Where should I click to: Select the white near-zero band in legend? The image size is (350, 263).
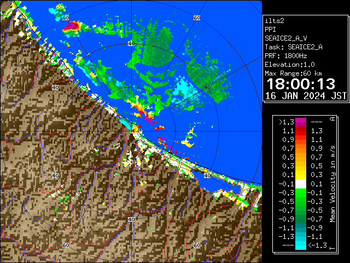301,184
